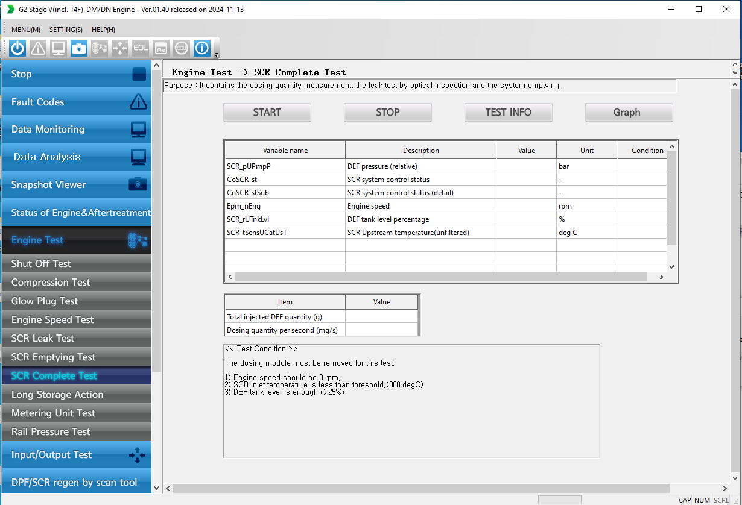Open Data Monitoring in the sidebar

[76, 130]
